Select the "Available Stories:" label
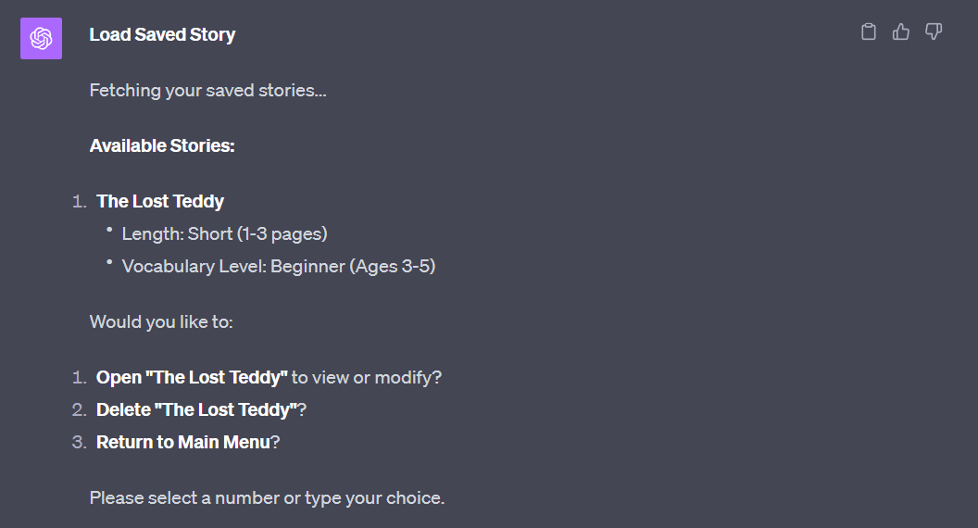Image resolution: width=978 pixels, height=528 pixels. pyautogui.click(x=162, y=146)
